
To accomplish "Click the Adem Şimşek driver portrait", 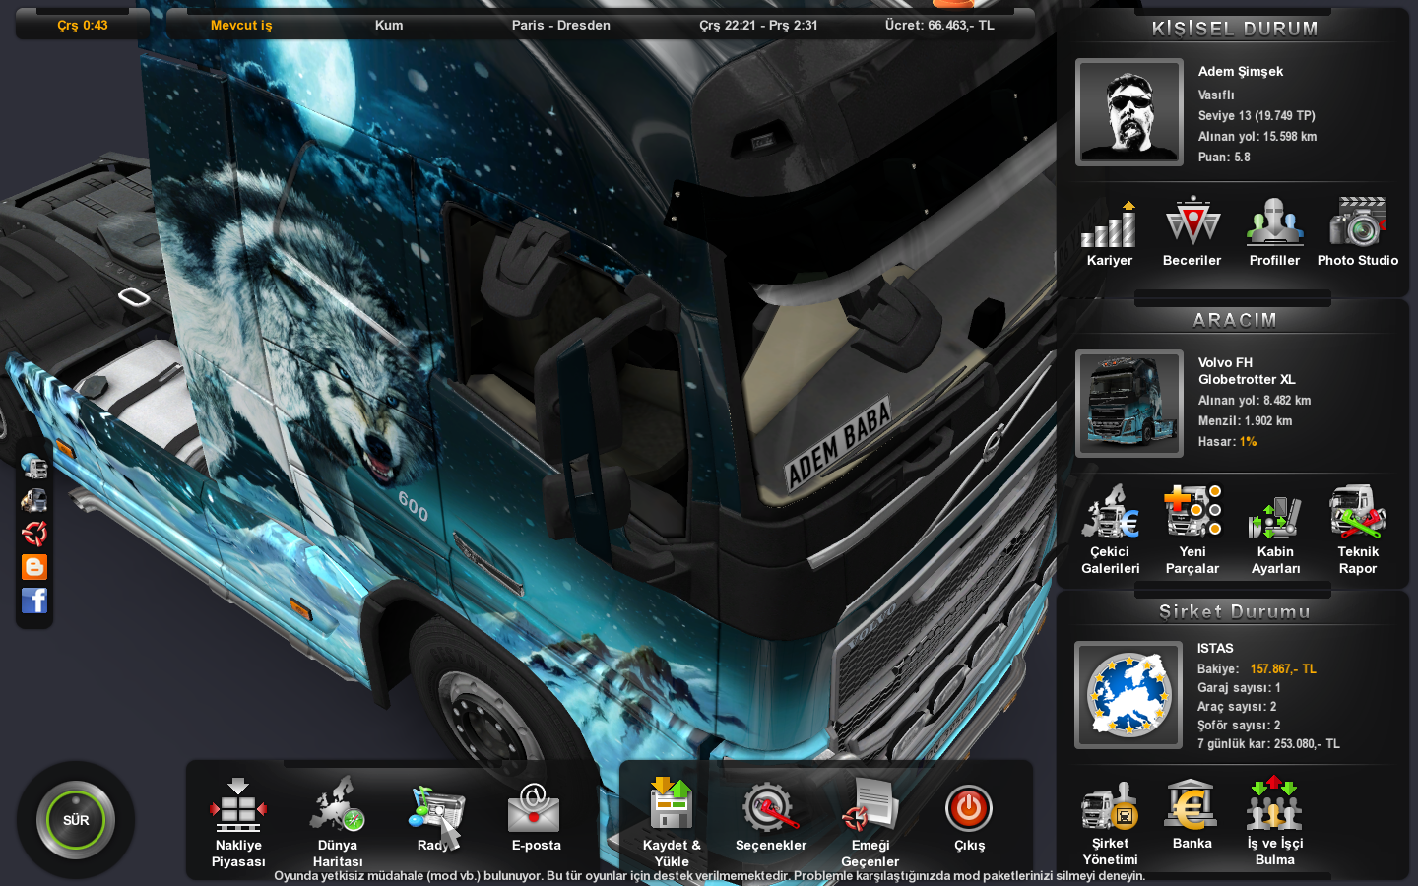I will (1129, 112).
